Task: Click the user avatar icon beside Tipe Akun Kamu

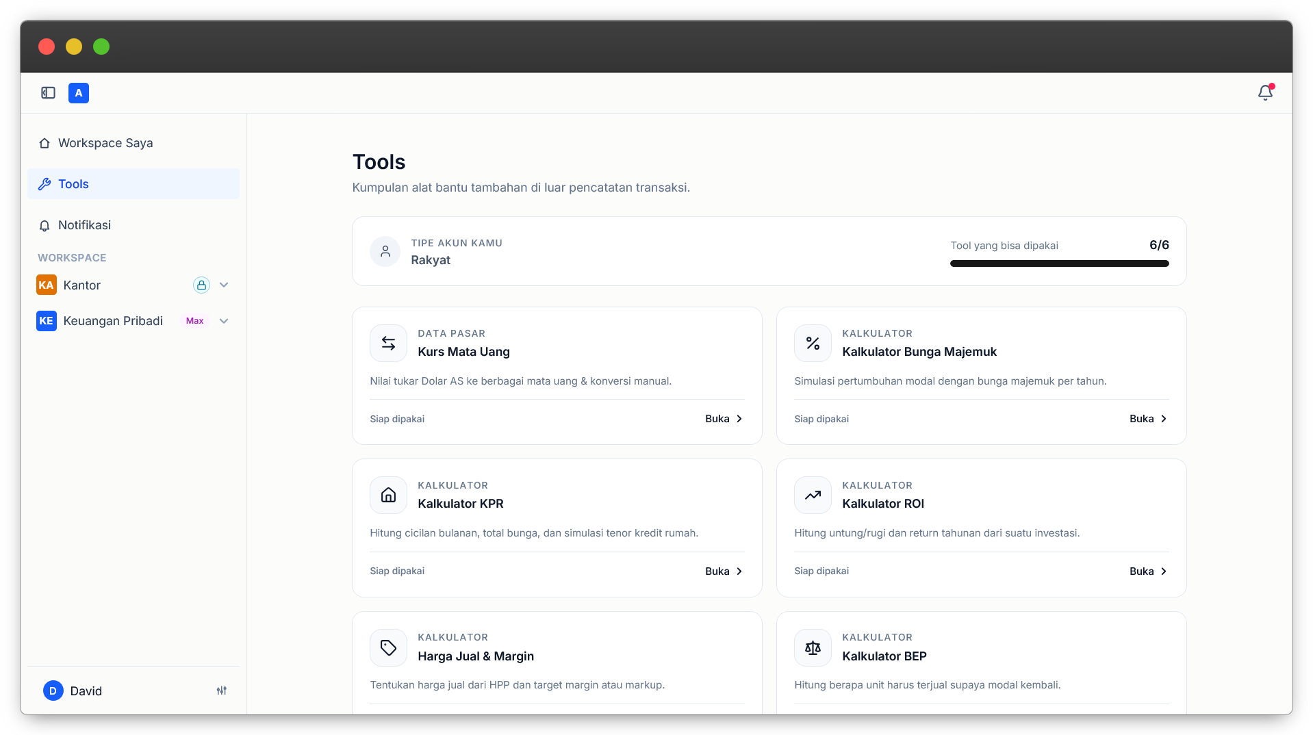Action: pyautogui.click(x=385, y=251)
